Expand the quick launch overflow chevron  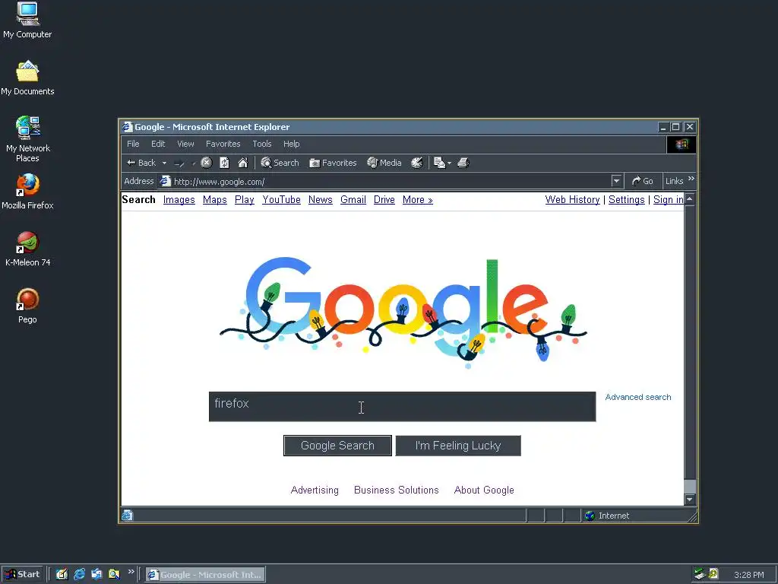point(131,572)
